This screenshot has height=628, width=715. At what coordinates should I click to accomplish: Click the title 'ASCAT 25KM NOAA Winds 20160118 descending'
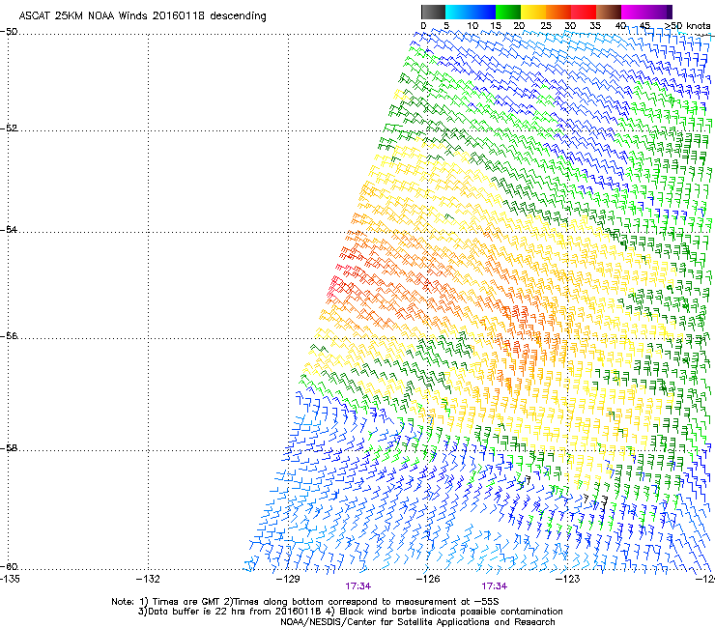[142, 15]
